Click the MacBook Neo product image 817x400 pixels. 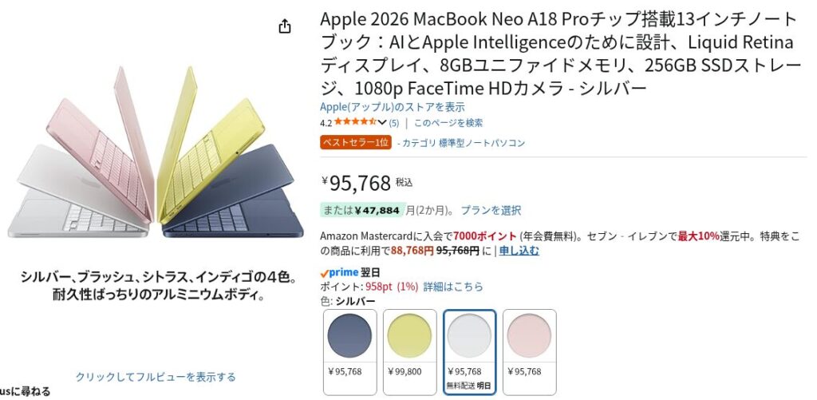(x=156, y=152)
